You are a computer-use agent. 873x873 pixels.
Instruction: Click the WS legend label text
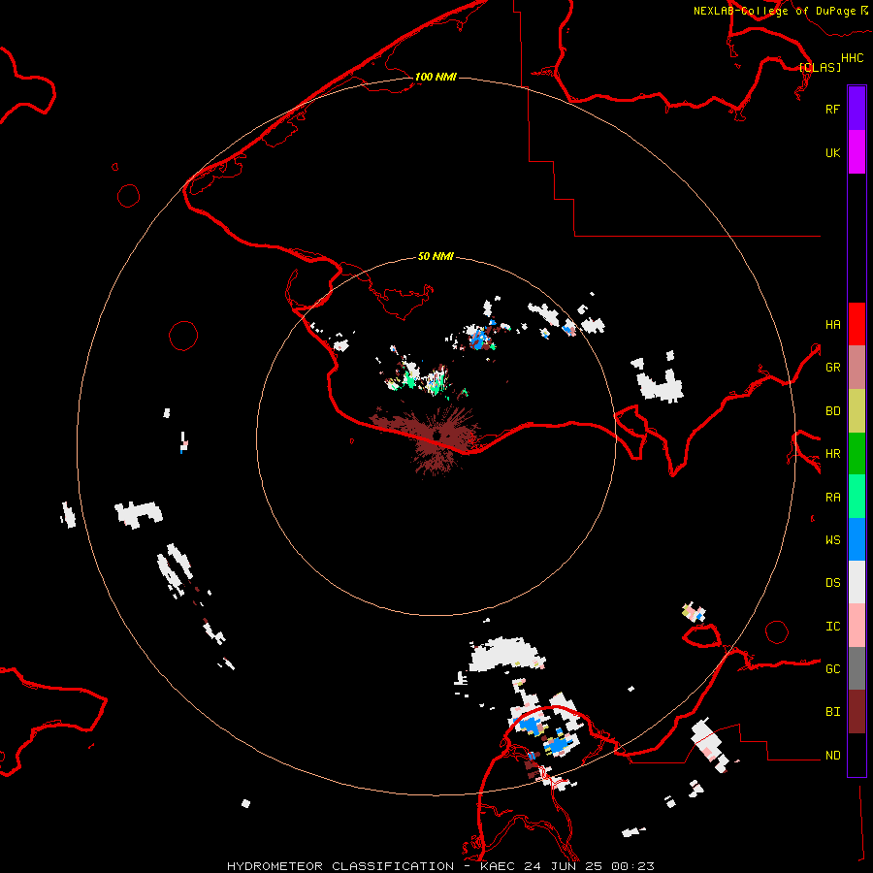click(x=832, y=540)
